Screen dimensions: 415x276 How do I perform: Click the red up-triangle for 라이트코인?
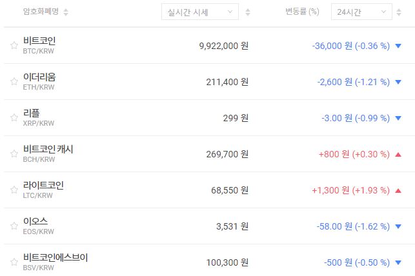coord(398,190)
